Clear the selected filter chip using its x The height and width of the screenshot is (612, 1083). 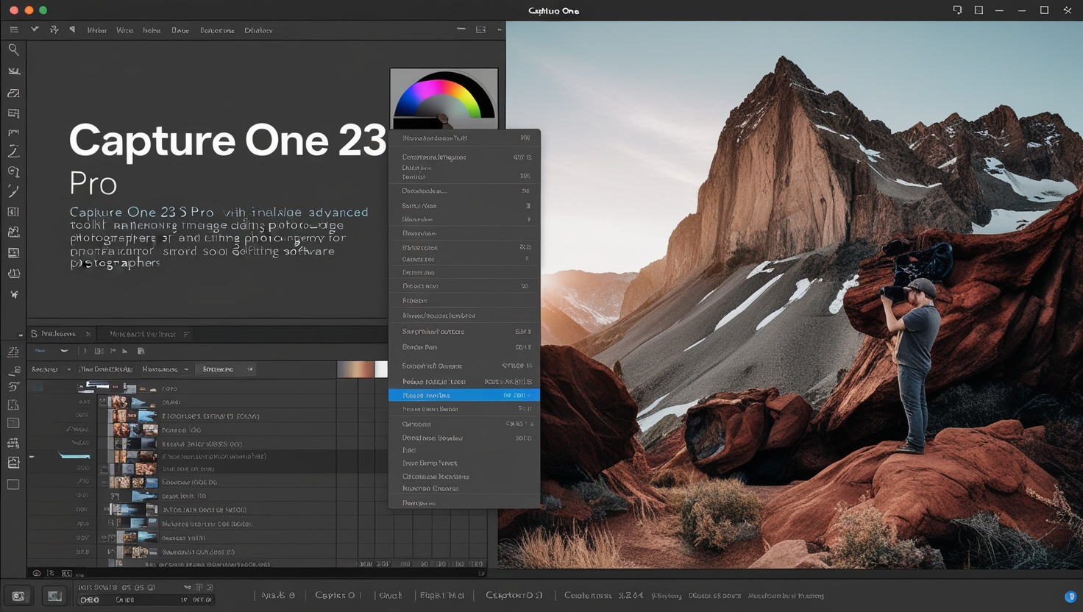(x=250, y=369)
